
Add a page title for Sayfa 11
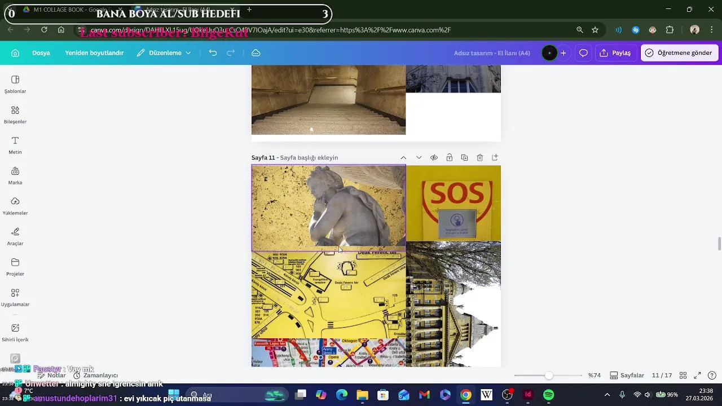point(309,158)
